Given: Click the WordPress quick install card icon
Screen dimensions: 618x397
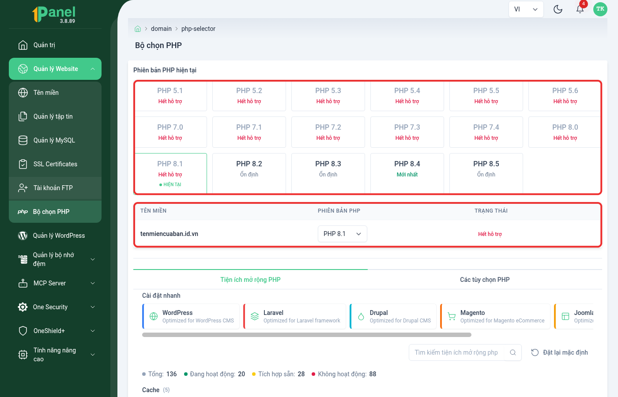Looking at the screenshot, I should coord(154,316).
